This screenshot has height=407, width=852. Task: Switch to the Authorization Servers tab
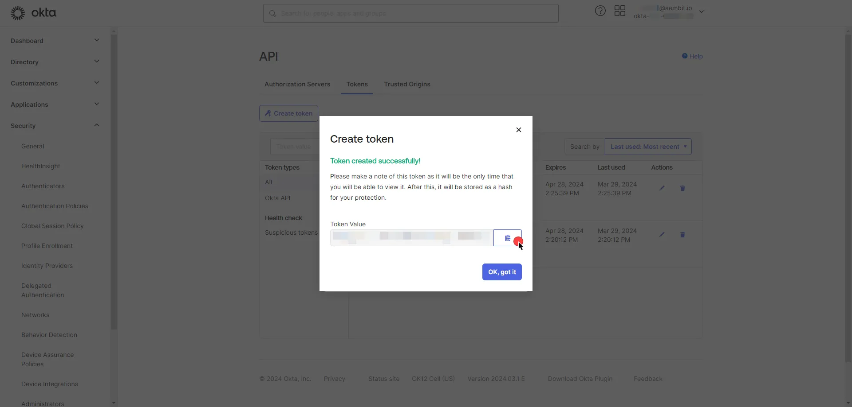297,84
